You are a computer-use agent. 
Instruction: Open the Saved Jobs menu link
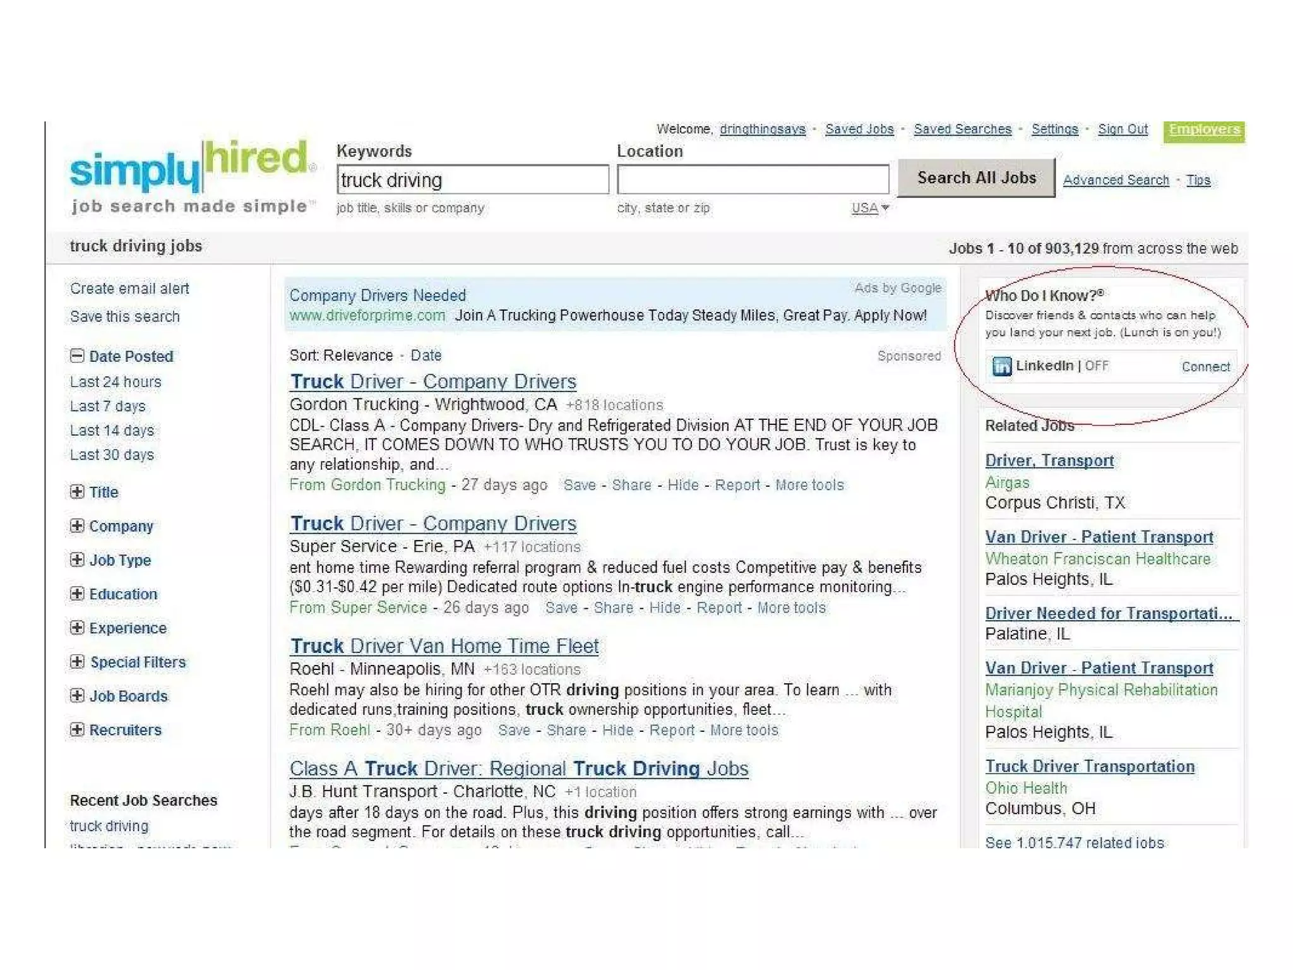coord(859,129)
